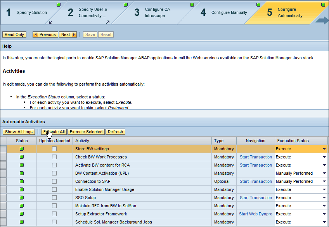Click green status icon for Setup Extractor Framework
The width and height of the screenshot is (329, 227).
tap(22, 214)
